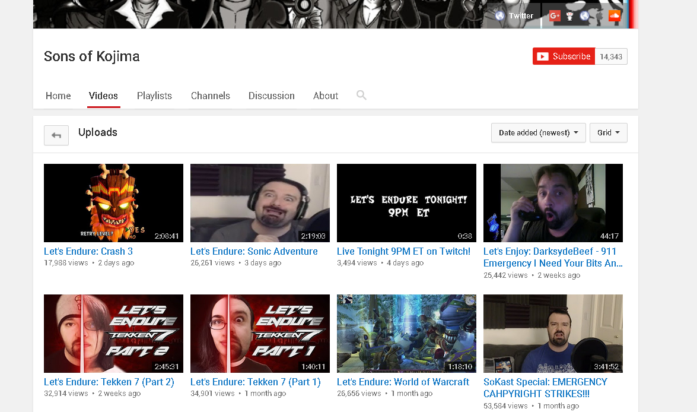
Task: Open the Sonic Adventure video thumbnail
Action: coord(260,203)
